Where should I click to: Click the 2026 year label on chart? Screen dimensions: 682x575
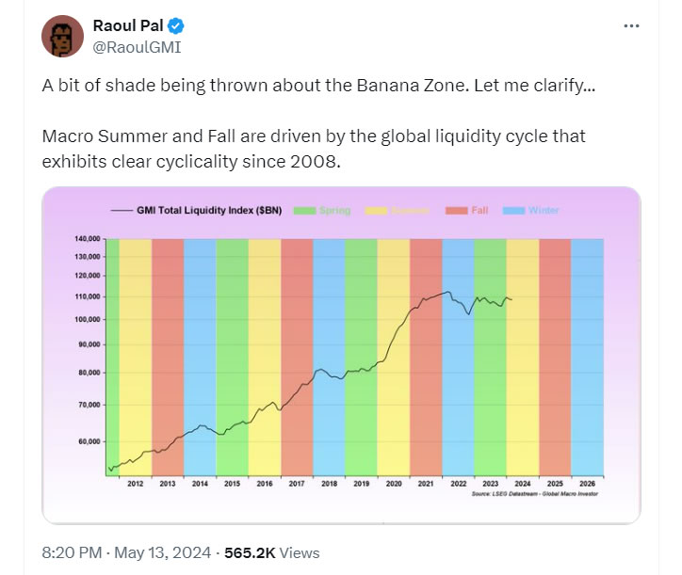tap(587, 483)
